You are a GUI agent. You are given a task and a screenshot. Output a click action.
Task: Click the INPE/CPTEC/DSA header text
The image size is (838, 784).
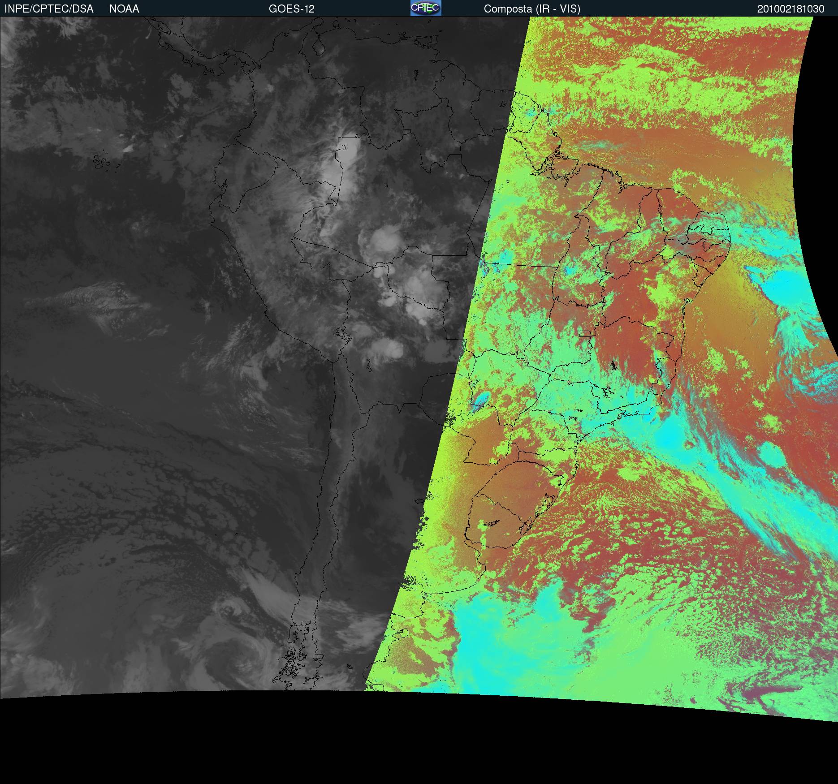[49, 9]
